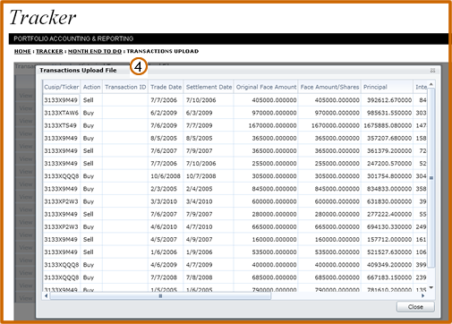The width and height of the screenshot is (452, 324).
Task: Click the Principal column header
Action: tap(388, 87)
